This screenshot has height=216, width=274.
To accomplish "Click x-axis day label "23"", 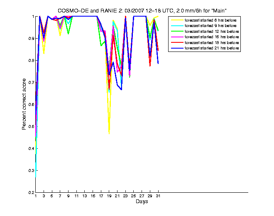I will pos(125,196).
